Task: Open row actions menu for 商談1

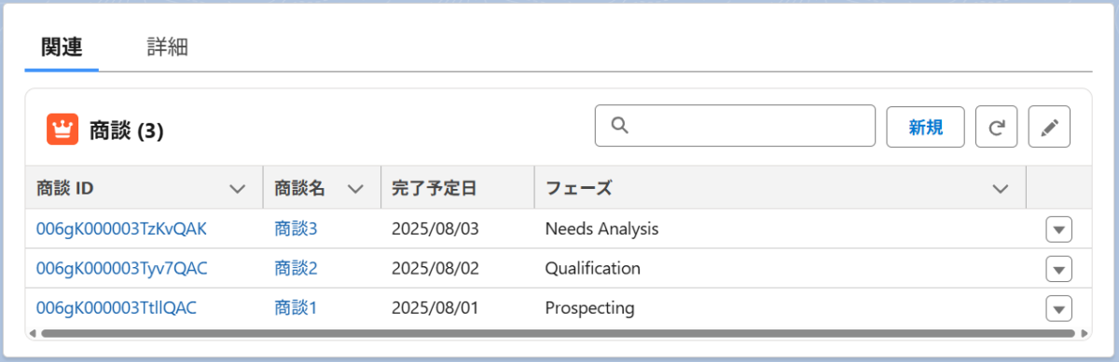Action: [x=1058, y=308]
